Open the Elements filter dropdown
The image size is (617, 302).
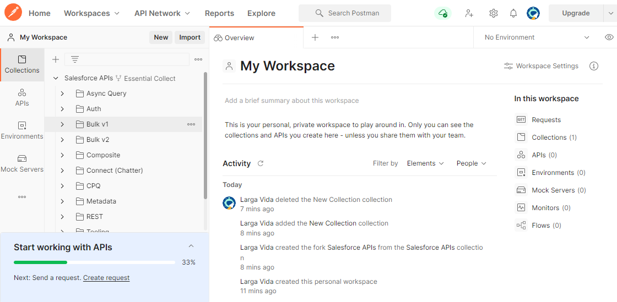(x=425, y=163)
